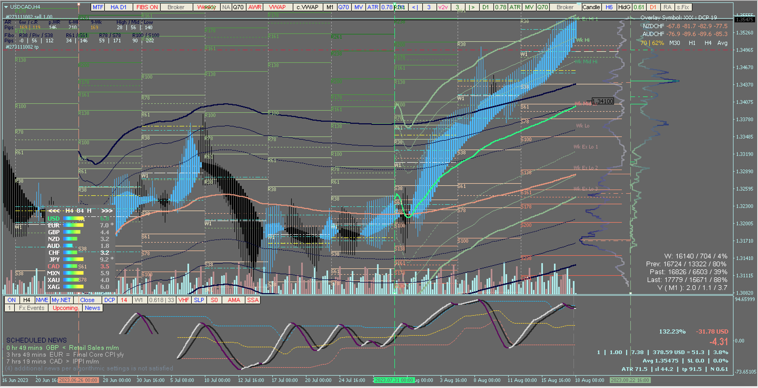758x388 pixels.
Task: Click the next-bar '|>' navigation button
Action: click(472, 7)
